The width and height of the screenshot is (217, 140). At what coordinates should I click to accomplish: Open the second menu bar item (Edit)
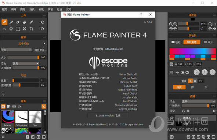point(14,9)
